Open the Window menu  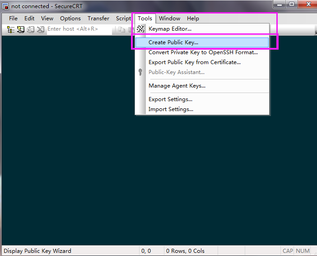pyautogui.click(x=169, y=19)
